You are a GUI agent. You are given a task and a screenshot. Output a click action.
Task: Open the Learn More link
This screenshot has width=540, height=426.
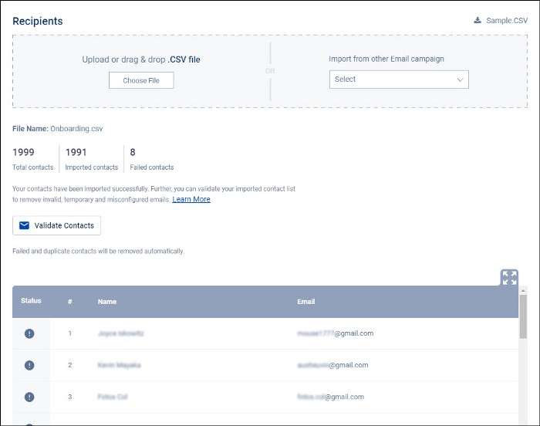[x=191, y=199]
